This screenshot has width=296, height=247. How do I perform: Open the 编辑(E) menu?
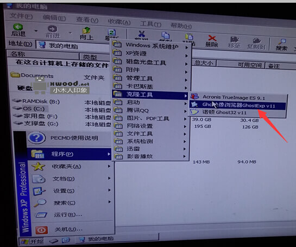(54, 18)
